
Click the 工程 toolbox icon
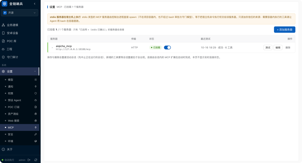click(x=3, y=49)
